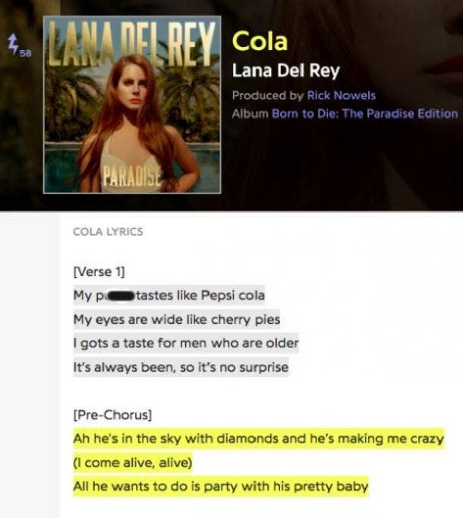The width and height of the screenshot is (463, 518).
Task: Click the Lana Del Rey artist name
Action: (x=285, y=71)
